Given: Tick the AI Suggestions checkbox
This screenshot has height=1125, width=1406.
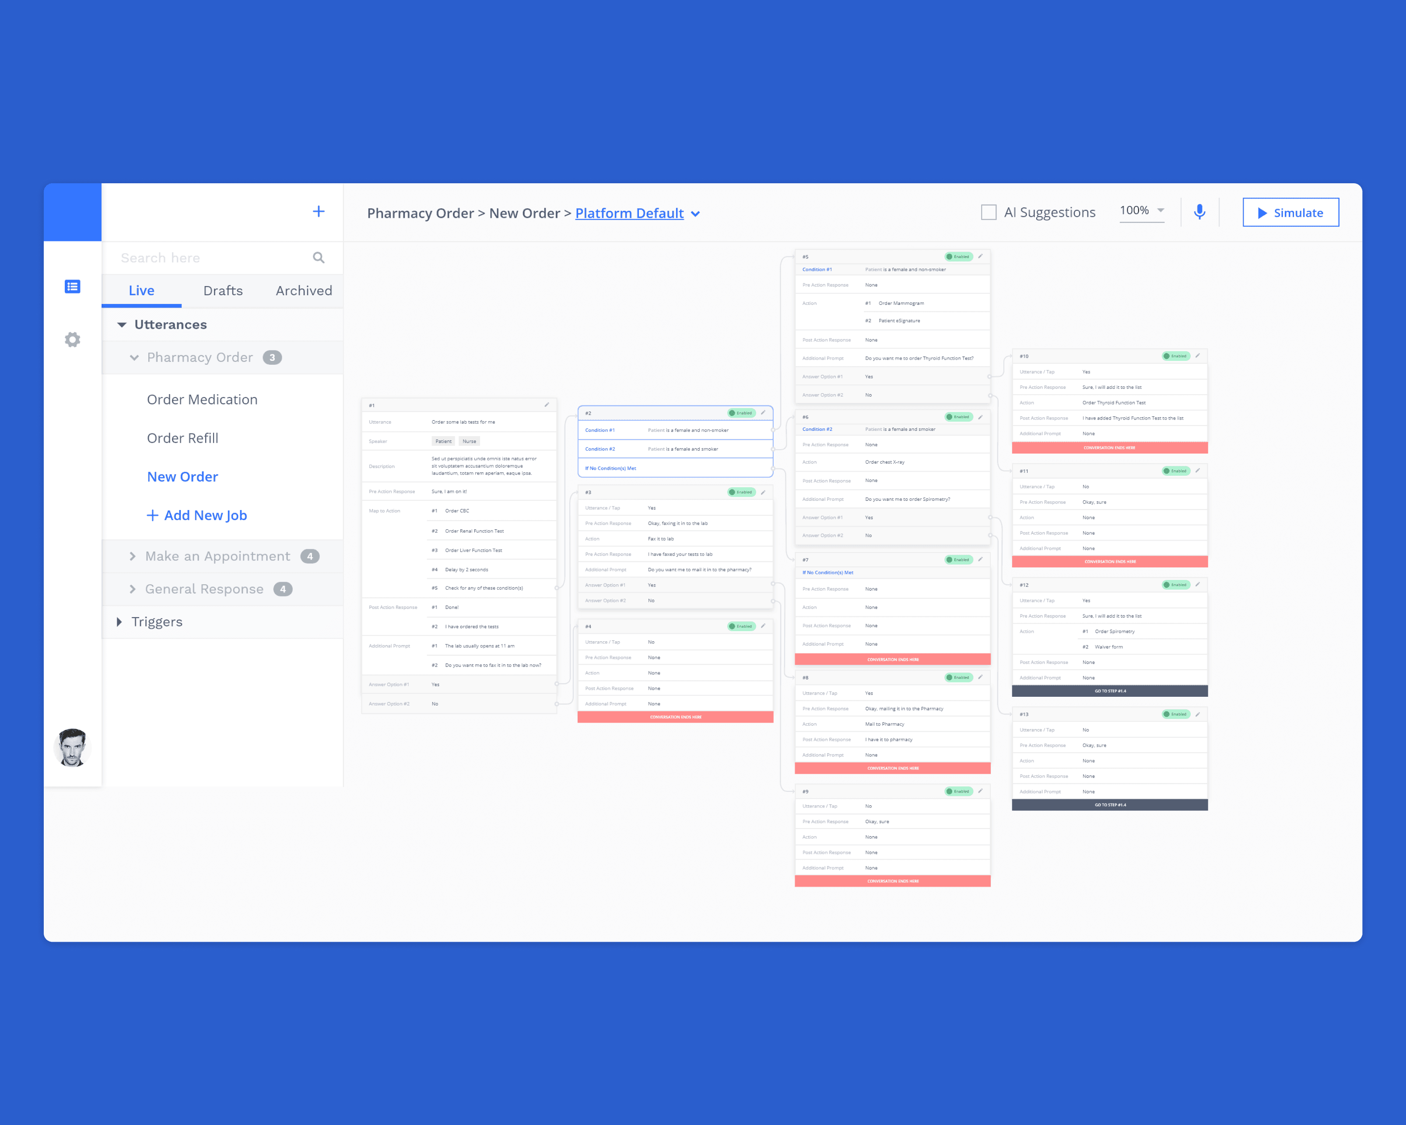Looking at the screenshot, I should (x=989, y=213).
